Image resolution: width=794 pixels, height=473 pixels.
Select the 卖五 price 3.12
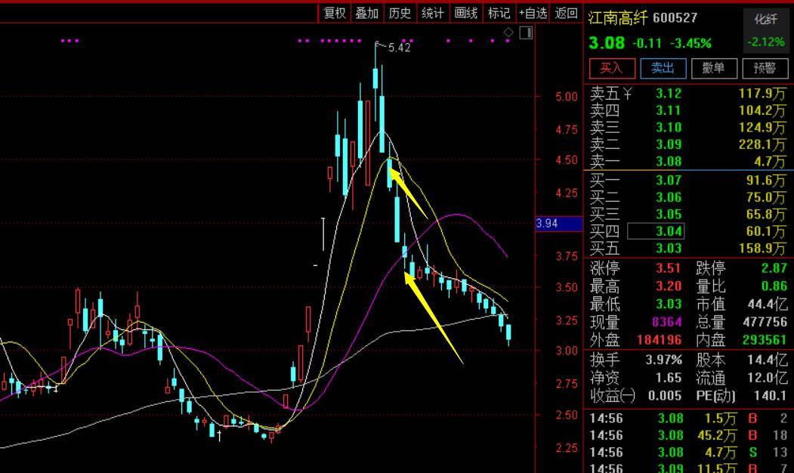coord(669,94)
